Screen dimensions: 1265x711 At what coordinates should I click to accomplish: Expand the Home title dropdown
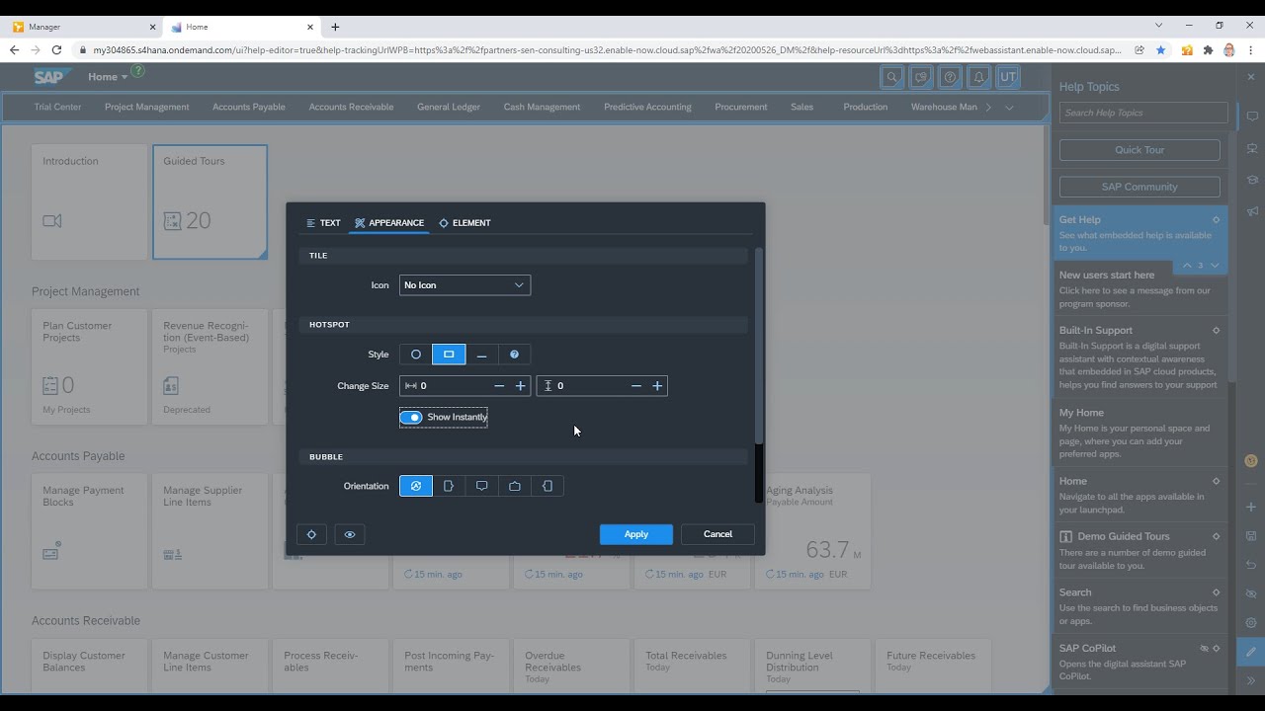(x=108, y=77)
